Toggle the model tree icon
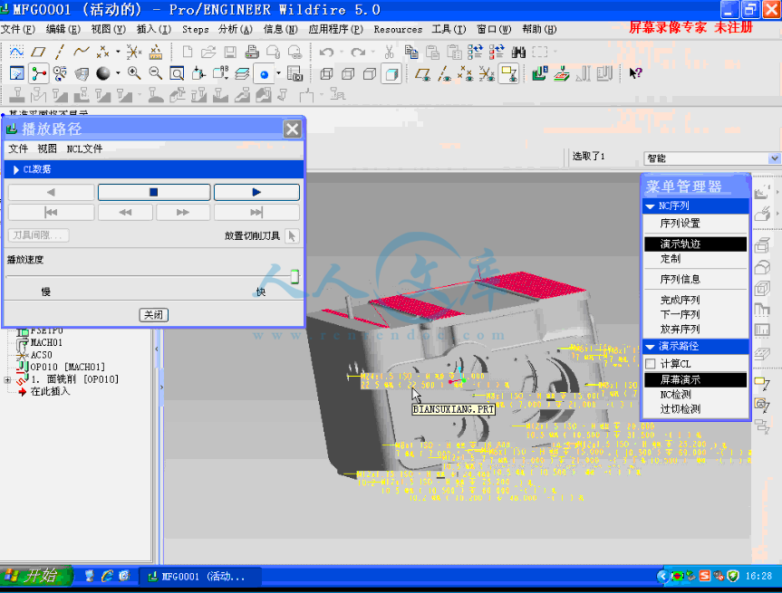This screenshot has width=782, height=593. coord(38,73)
